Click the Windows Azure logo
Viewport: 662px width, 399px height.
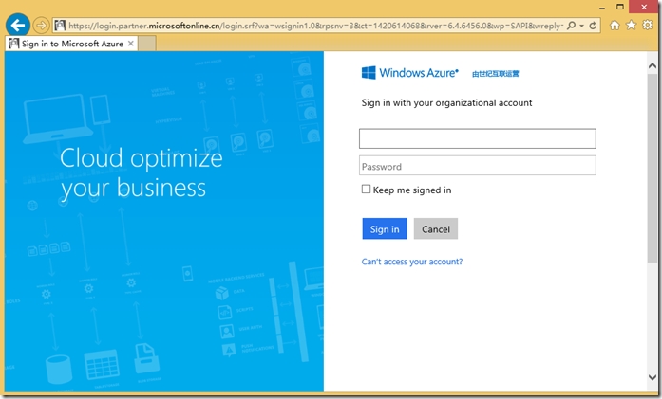pyautogui.click(x=409, y=73)
